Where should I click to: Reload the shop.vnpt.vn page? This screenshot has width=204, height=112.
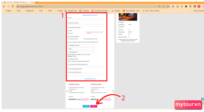pyautogui.click(x=13, y=6)
